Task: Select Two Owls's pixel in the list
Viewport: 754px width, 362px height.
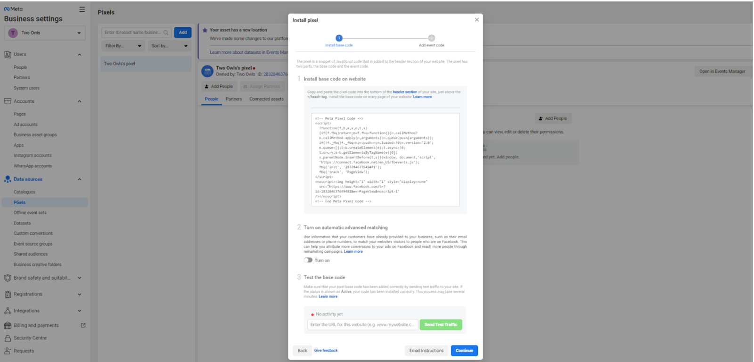Action: pos(147,64)
